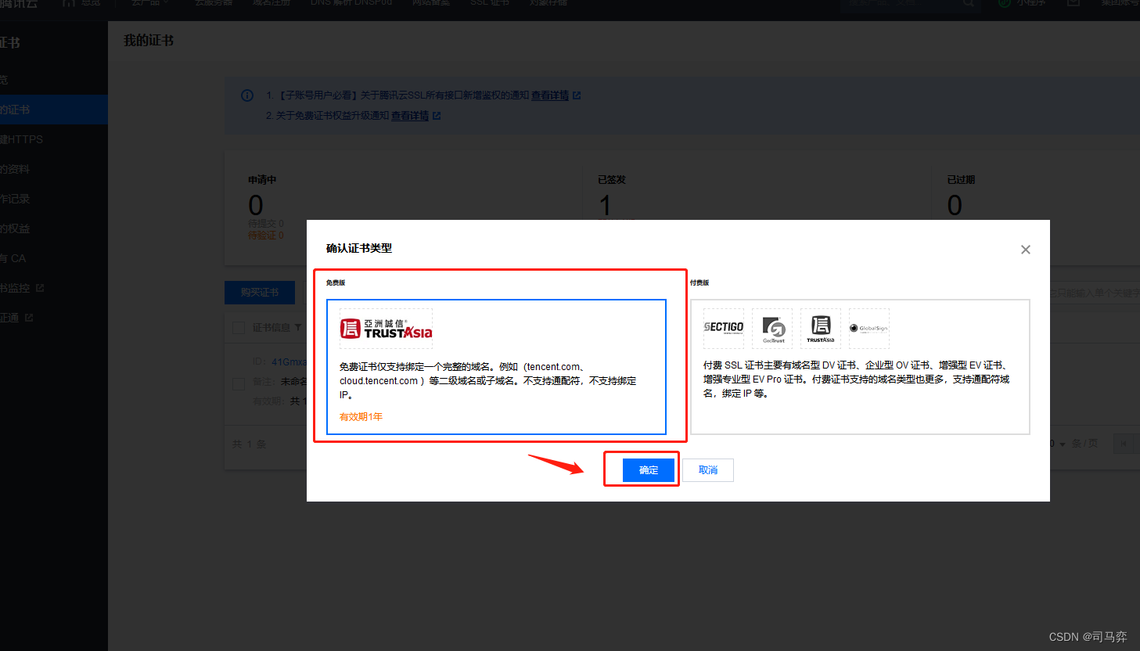Click the 申请中 count 0
This screenshot has width=1140, height=651.
(x=256, y=205)
